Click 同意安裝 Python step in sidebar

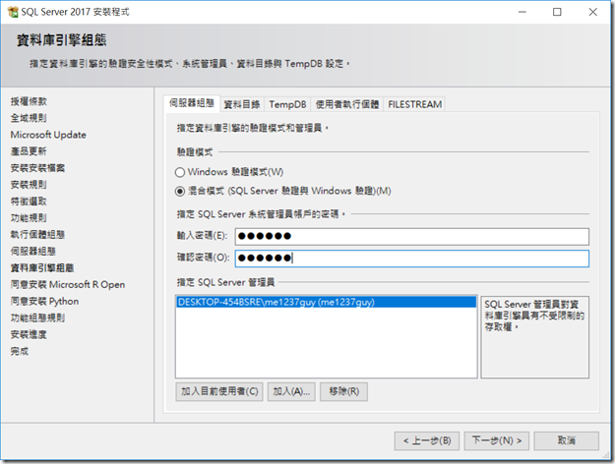(x=44, y=302)
